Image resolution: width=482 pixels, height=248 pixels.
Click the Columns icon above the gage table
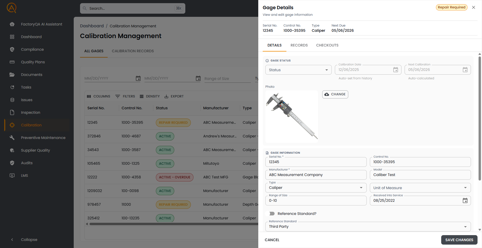(89, 96)
